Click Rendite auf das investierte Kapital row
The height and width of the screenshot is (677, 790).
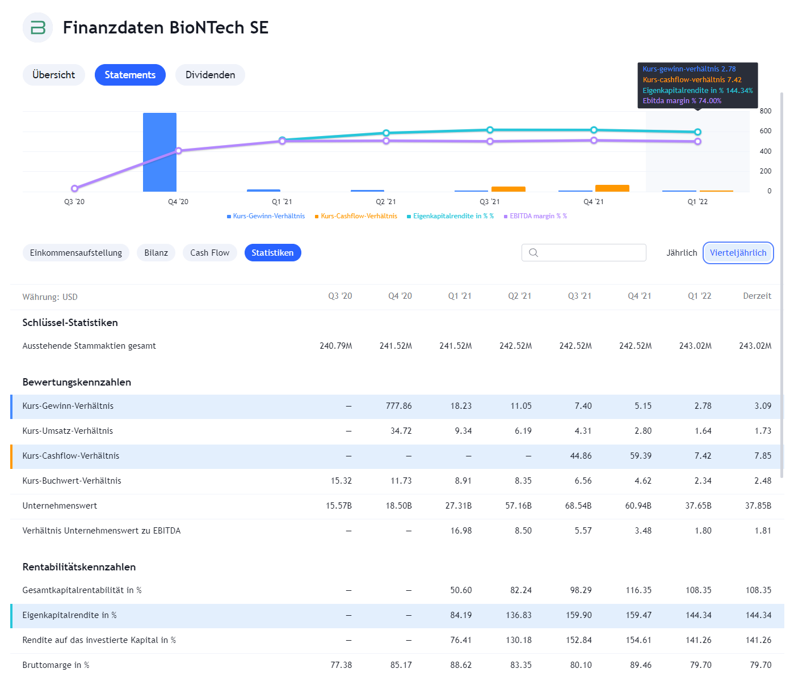click(x=397, y=640)
